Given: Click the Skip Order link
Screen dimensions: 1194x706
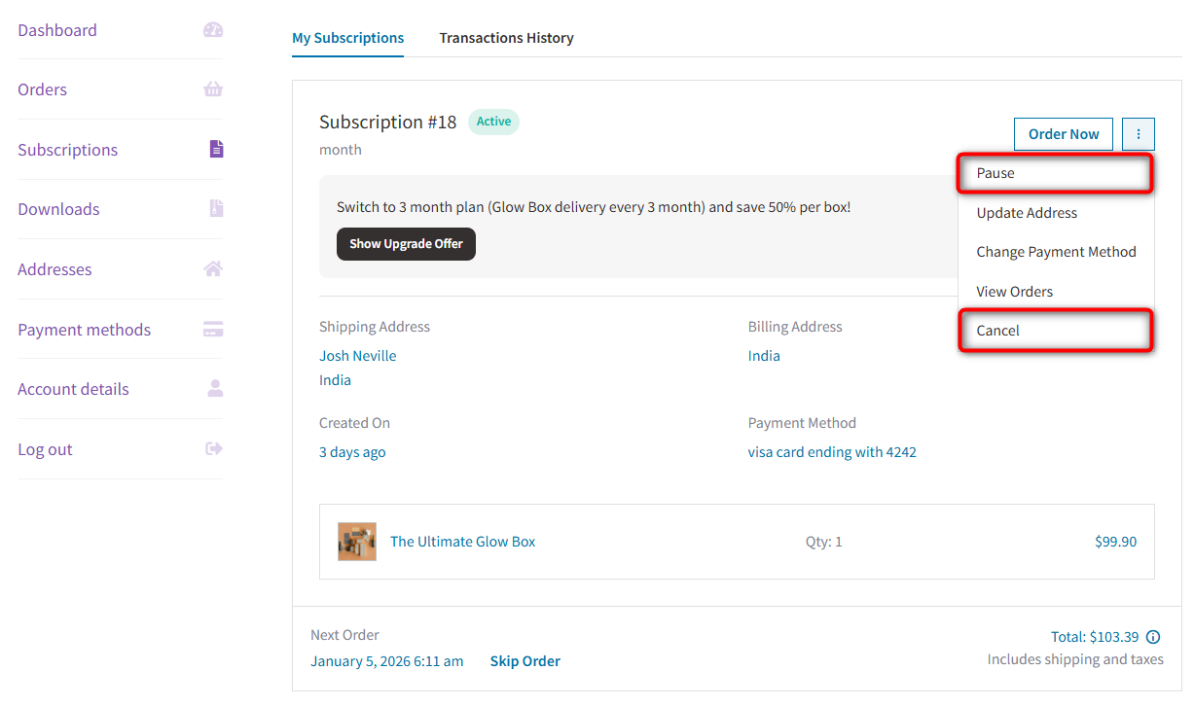Looking at the screenshot, I should [525, 660].
